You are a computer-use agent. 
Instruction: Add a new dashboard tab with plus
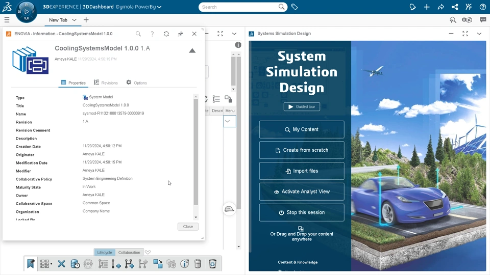pos(86,20)
